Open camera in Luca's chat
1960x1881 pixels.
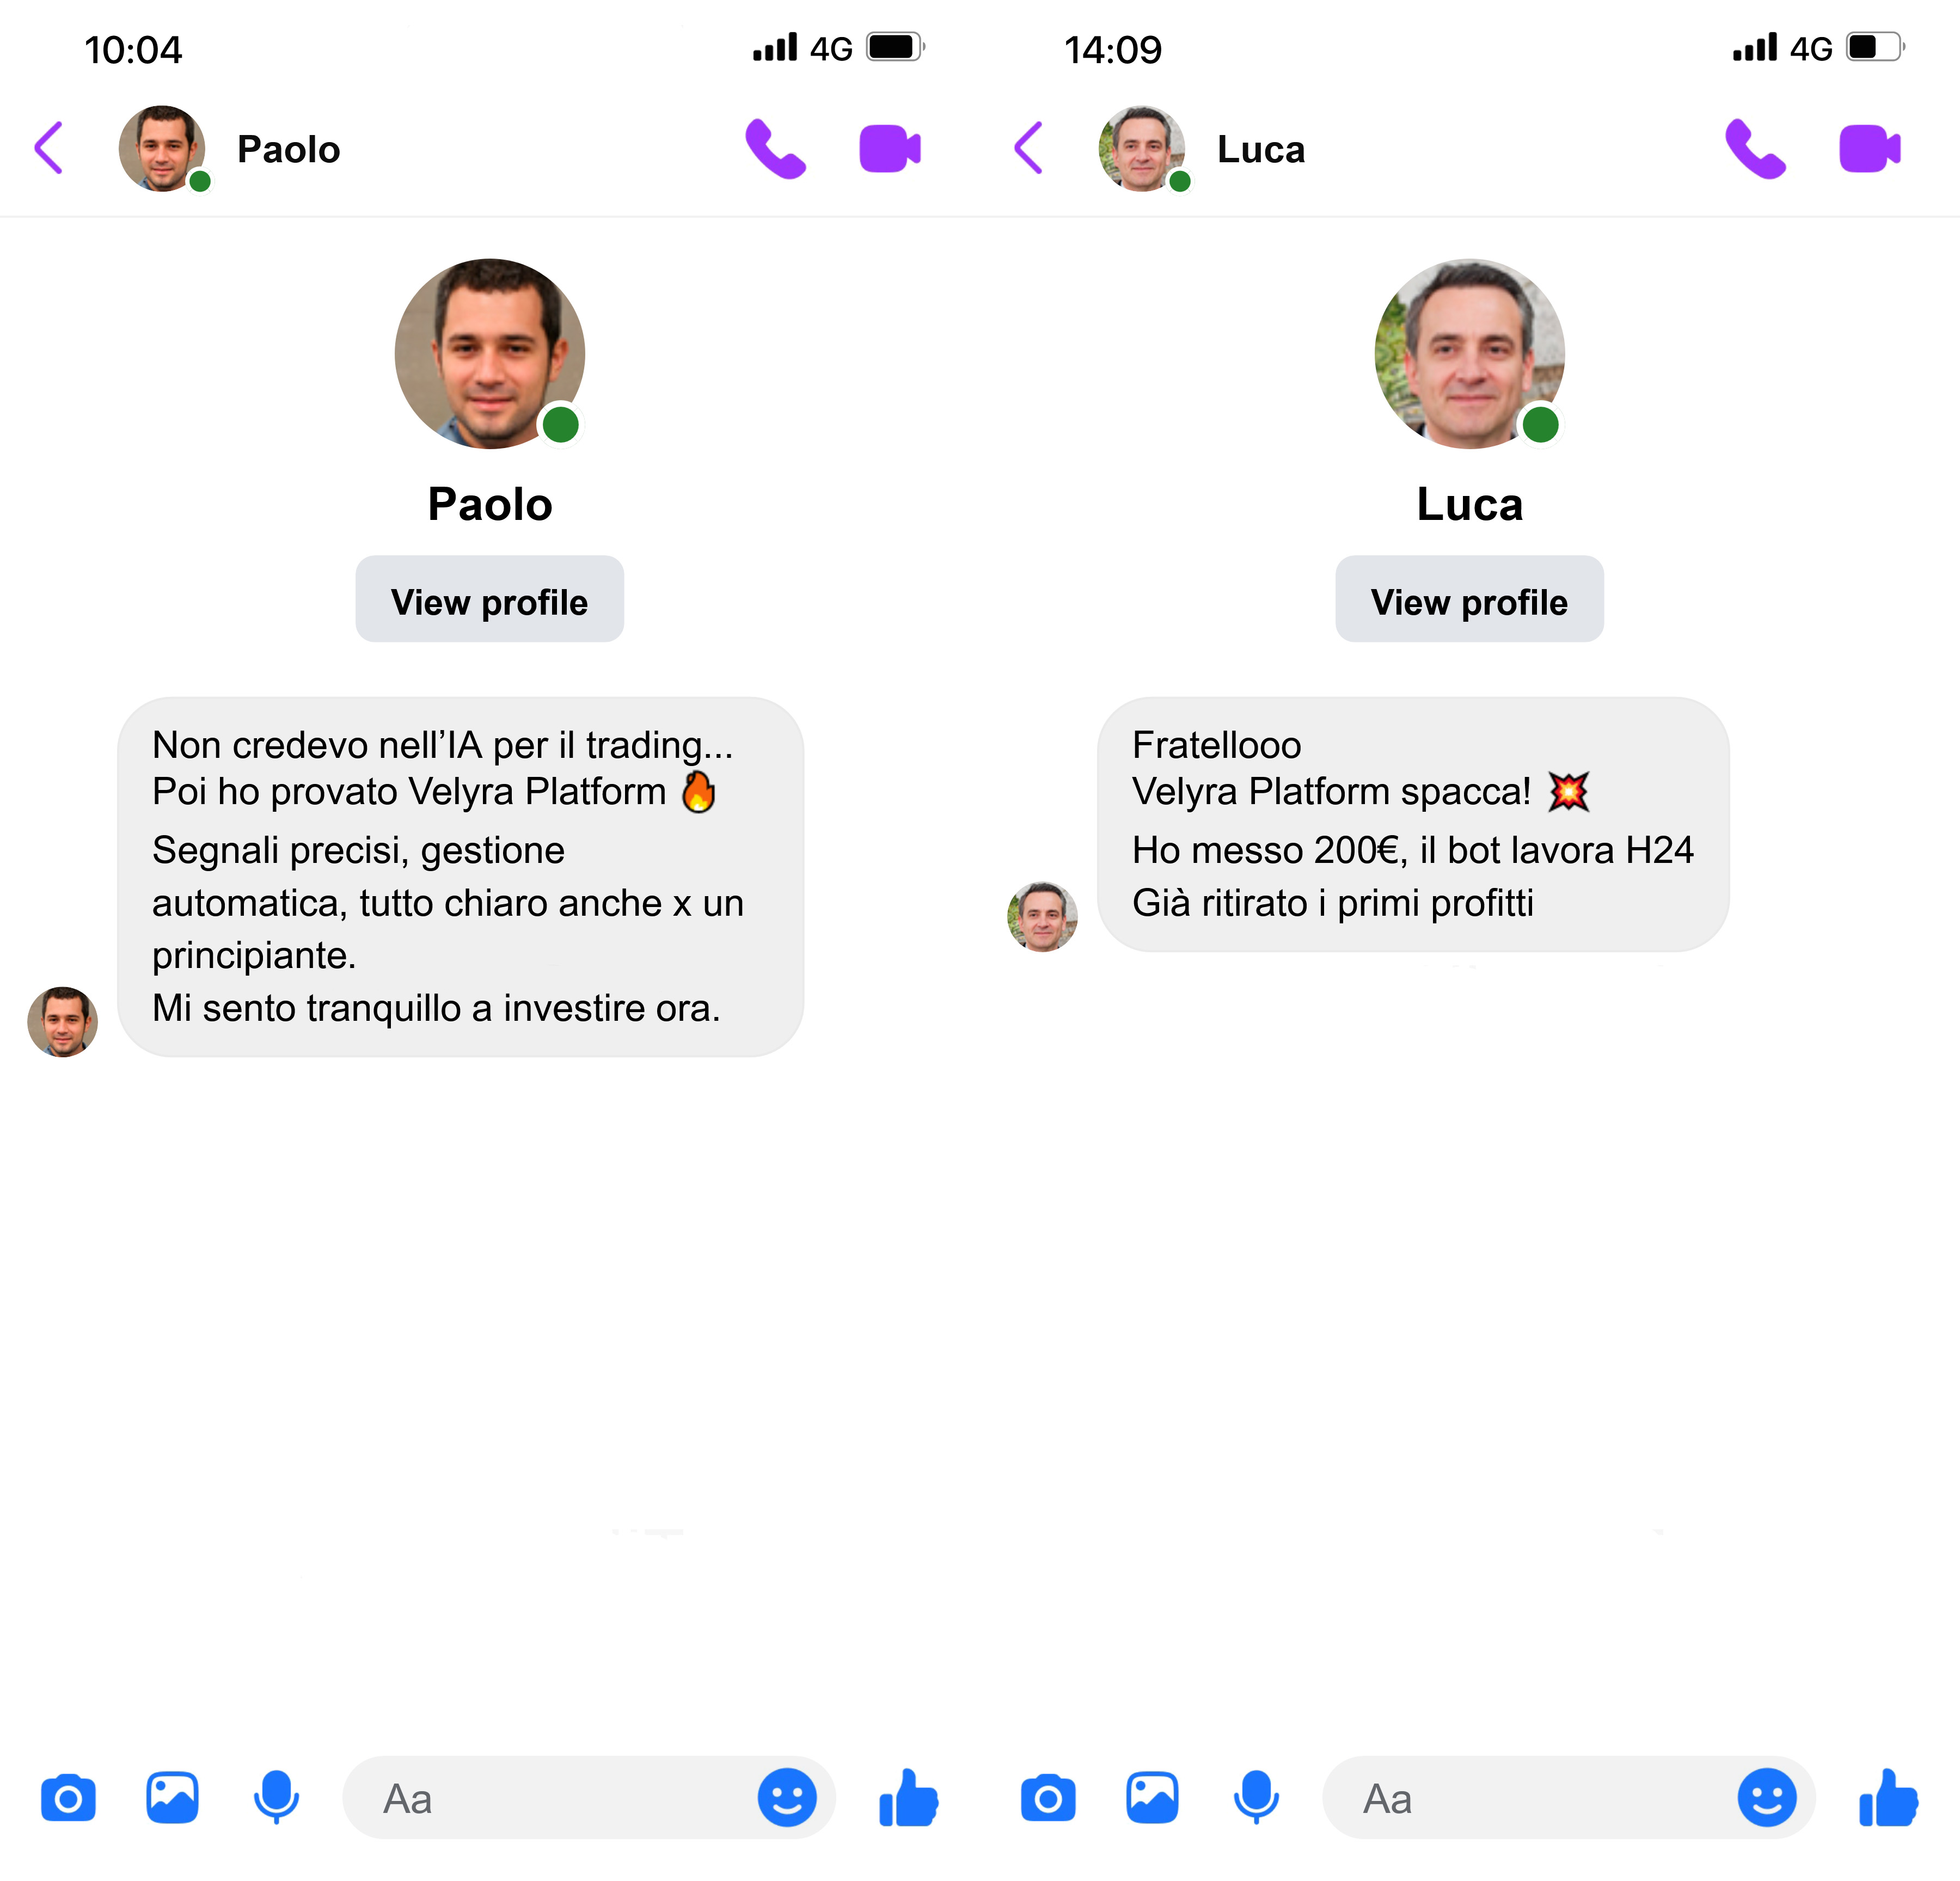pyautogui.click(x=1048, y=1798)
